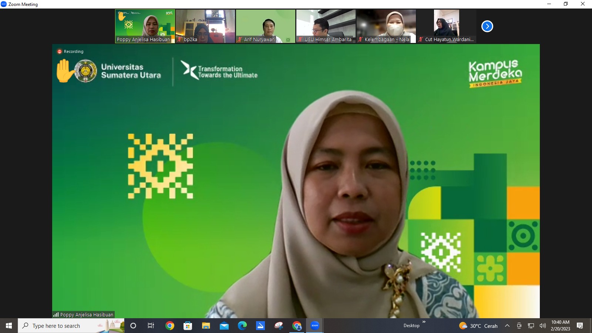The width and height of the screenshot is (592, 333).
Task: Open the 30°C Cerah weather widget
Action: (478, 326)
